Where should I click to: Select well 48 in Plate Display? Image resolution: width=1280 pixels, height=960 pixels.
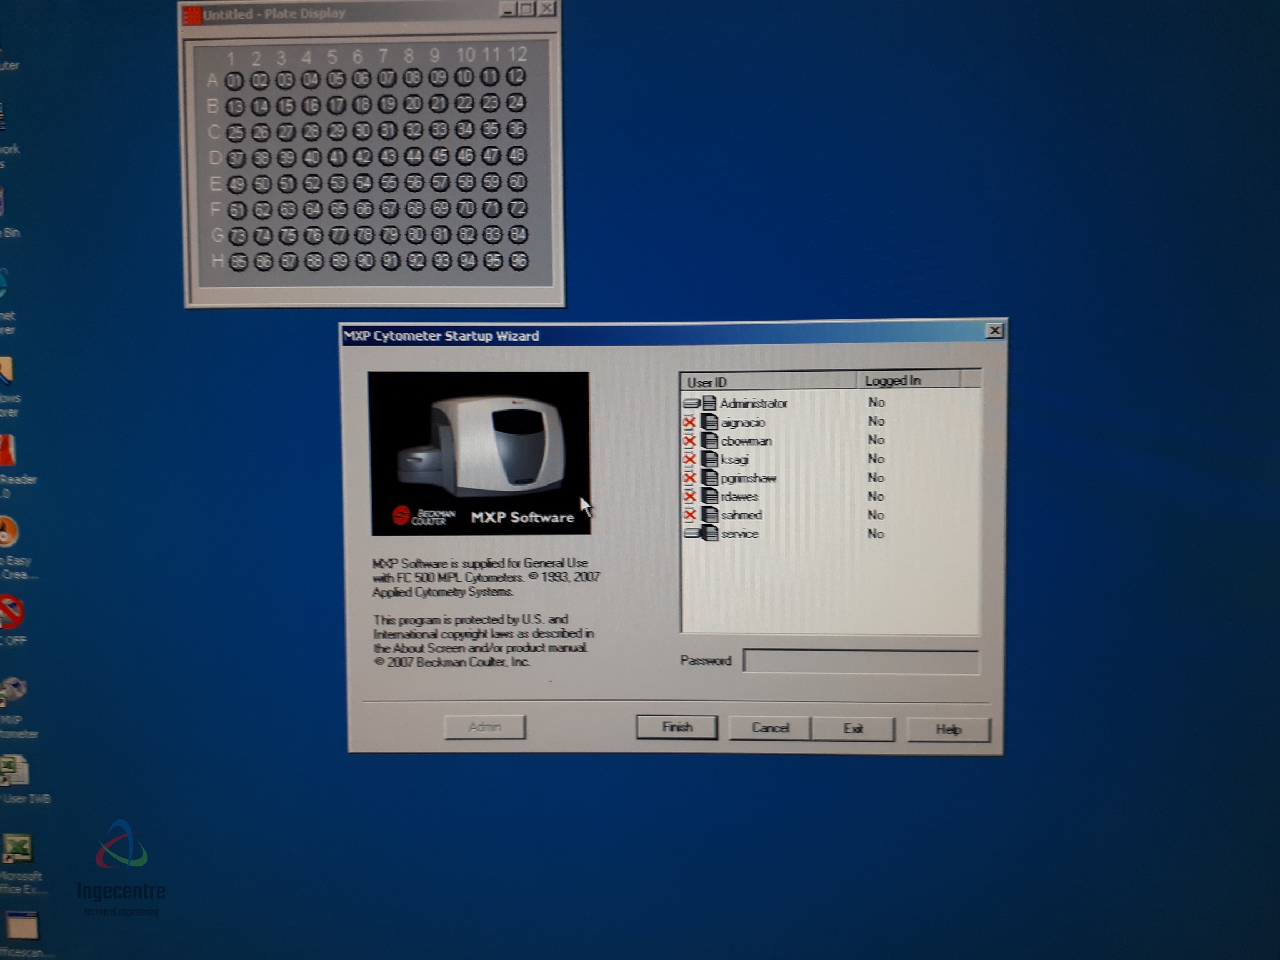click(x=517, y=155)
